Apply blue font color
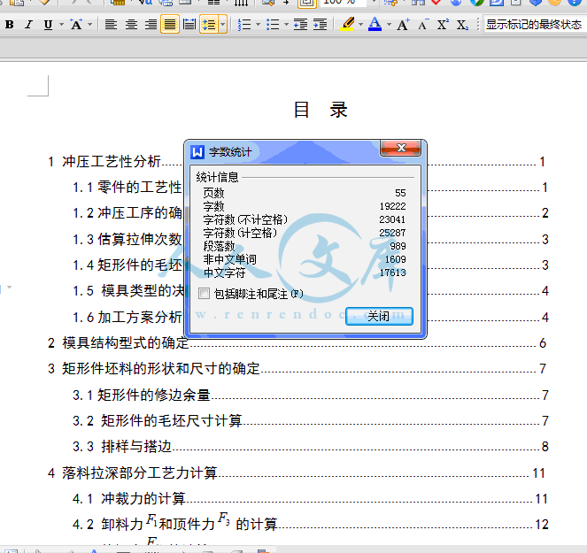587x553 pixels. (375, 25)
